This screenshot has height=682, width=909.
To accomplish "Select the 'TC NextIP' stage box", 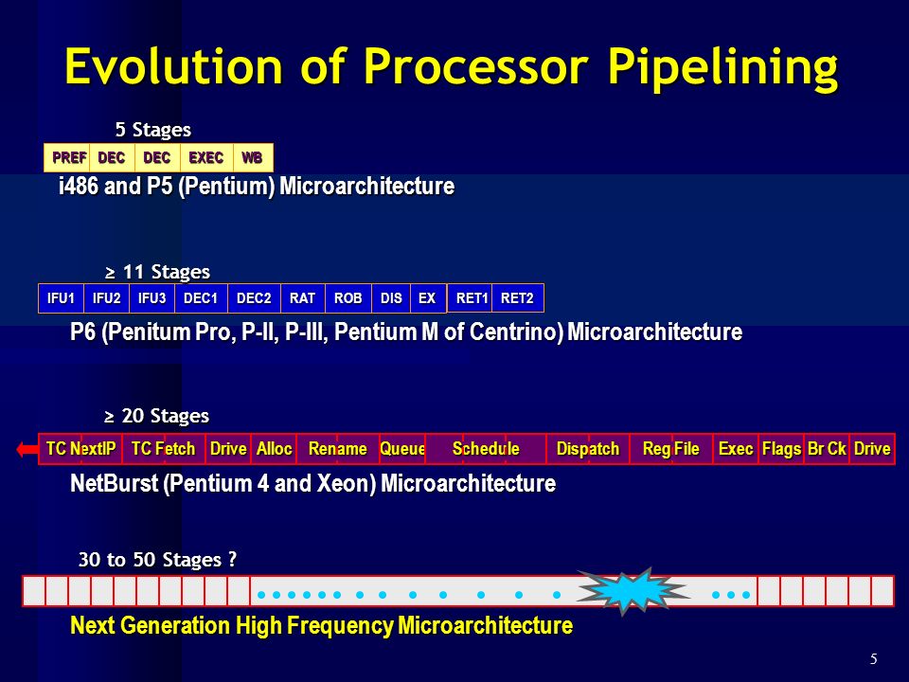I will click(80, 449).
